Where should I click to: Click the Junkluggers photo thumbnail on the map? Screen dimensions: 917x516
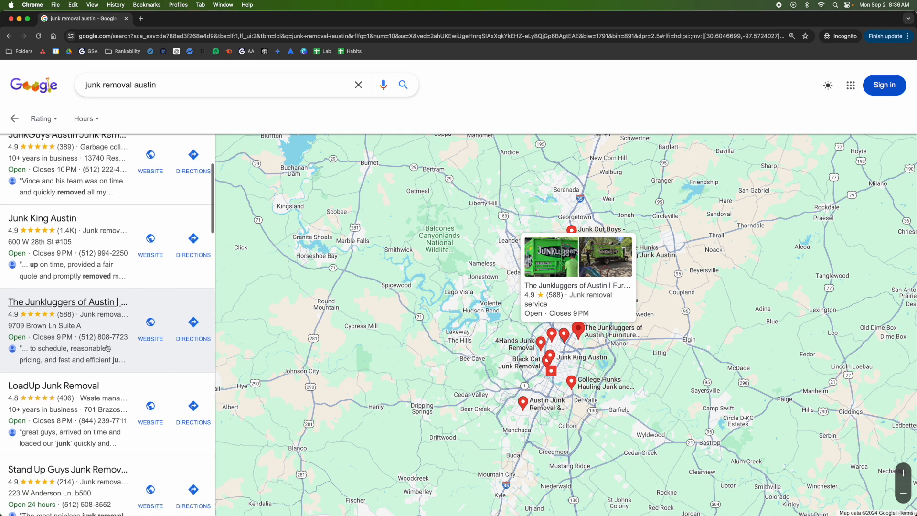coord(551,257)
